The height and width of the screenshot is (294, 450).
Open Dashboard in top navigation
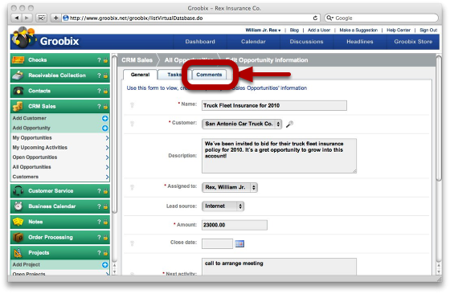(x=200, y=42)
